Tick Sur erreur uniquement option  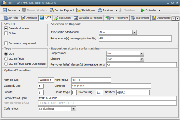tap(6, 43)
